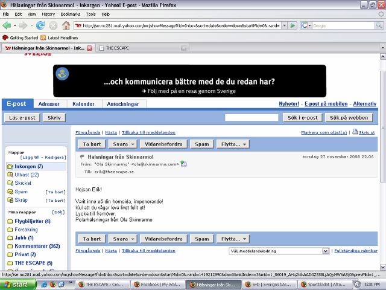Click the Skriv ut printer icon
This screenshot has height=290, width=386.
[355, 132]
